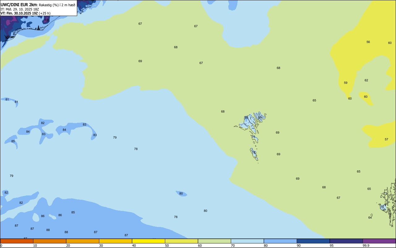Screen dimensions: 396x248
Task: Click the value '100' near the Iceland coast
Action: pyautogui.click(x=47, y=20)
